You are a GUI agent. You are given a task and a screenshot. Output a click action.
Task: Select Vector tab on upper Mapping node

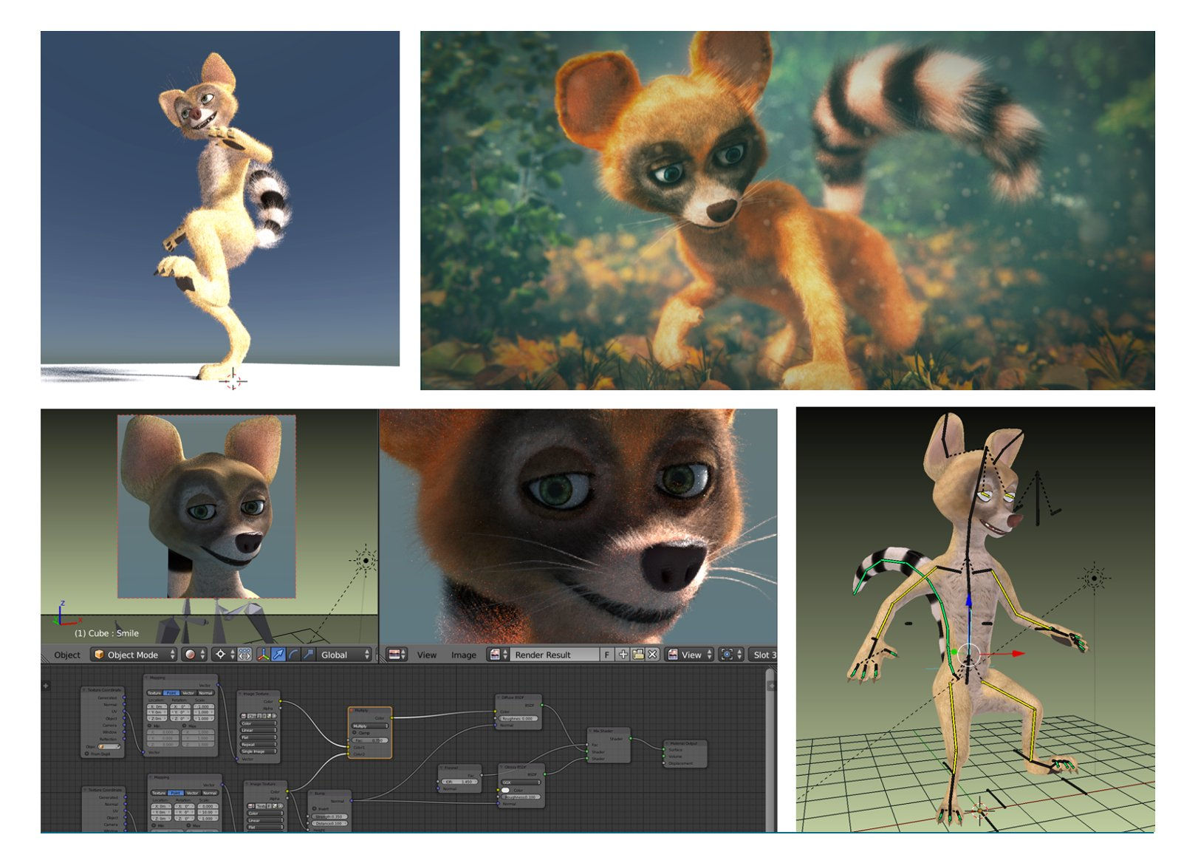188,693
